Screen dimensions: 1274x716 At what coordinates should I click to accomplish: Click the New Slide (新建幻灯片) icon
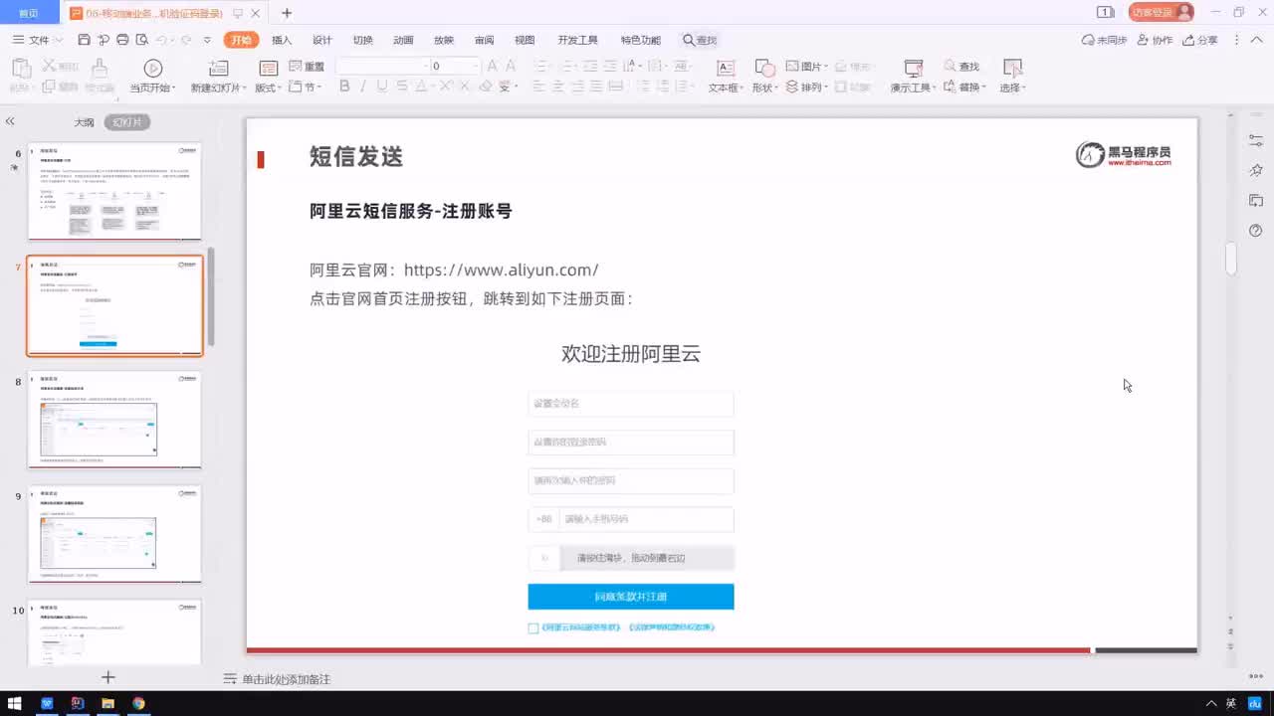218,68
